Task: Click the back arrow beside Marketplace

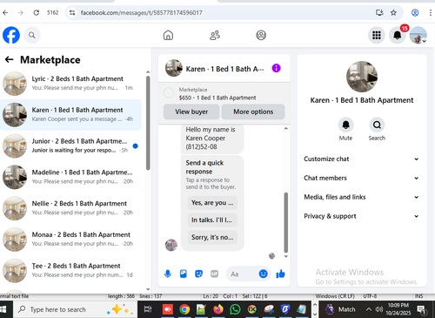Action: (10, 59)
